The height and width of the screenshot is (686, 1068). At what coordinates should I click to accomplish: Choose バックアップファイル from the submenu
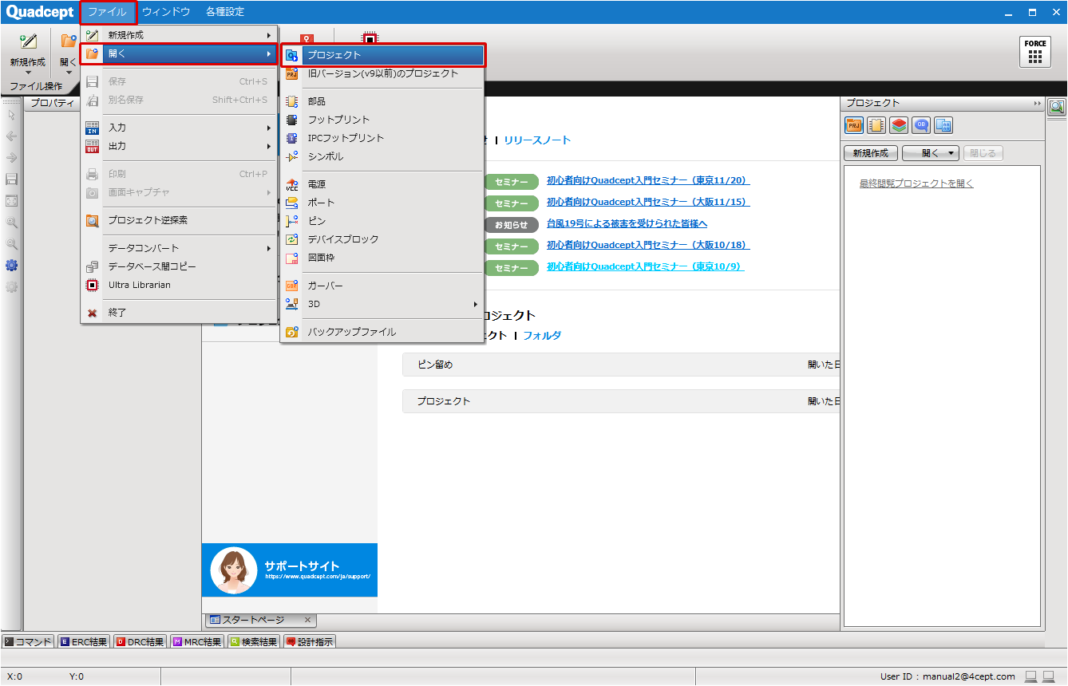point(382,332)
